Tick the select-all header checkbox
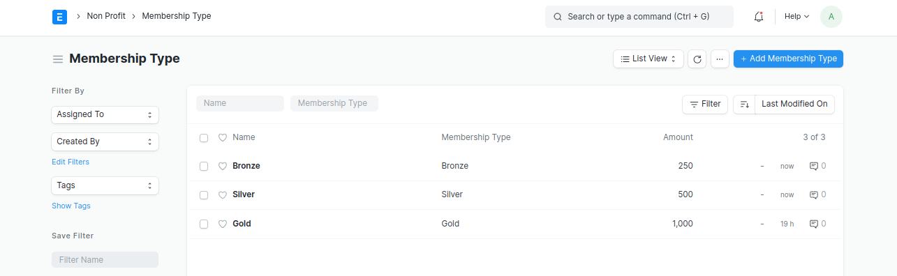897x276 pixels. pyautogui.click(x=204, y=137)
